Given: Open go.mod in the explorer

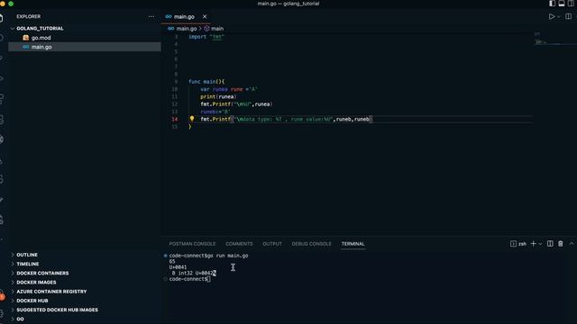Looking at the screenshot, I should pos(41,38).
